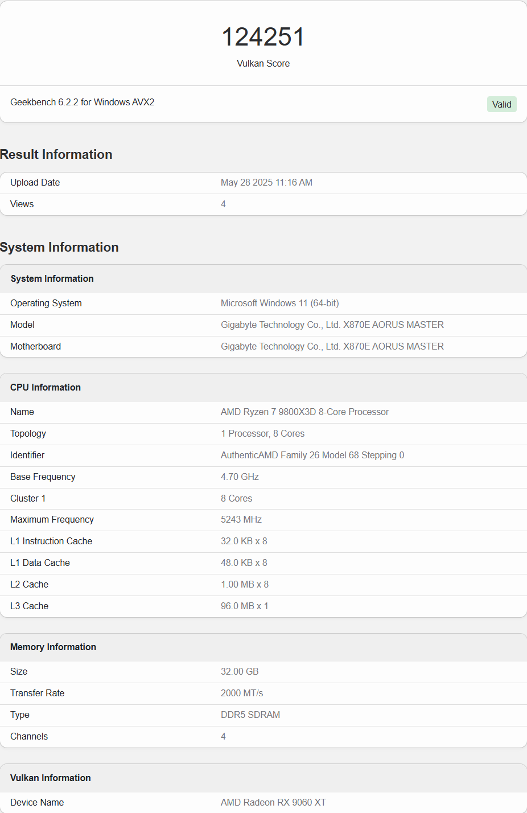527x813 pixels.
Task: Click the CPU Information table header
Action: pyautogui.click(x=46, y=387)
